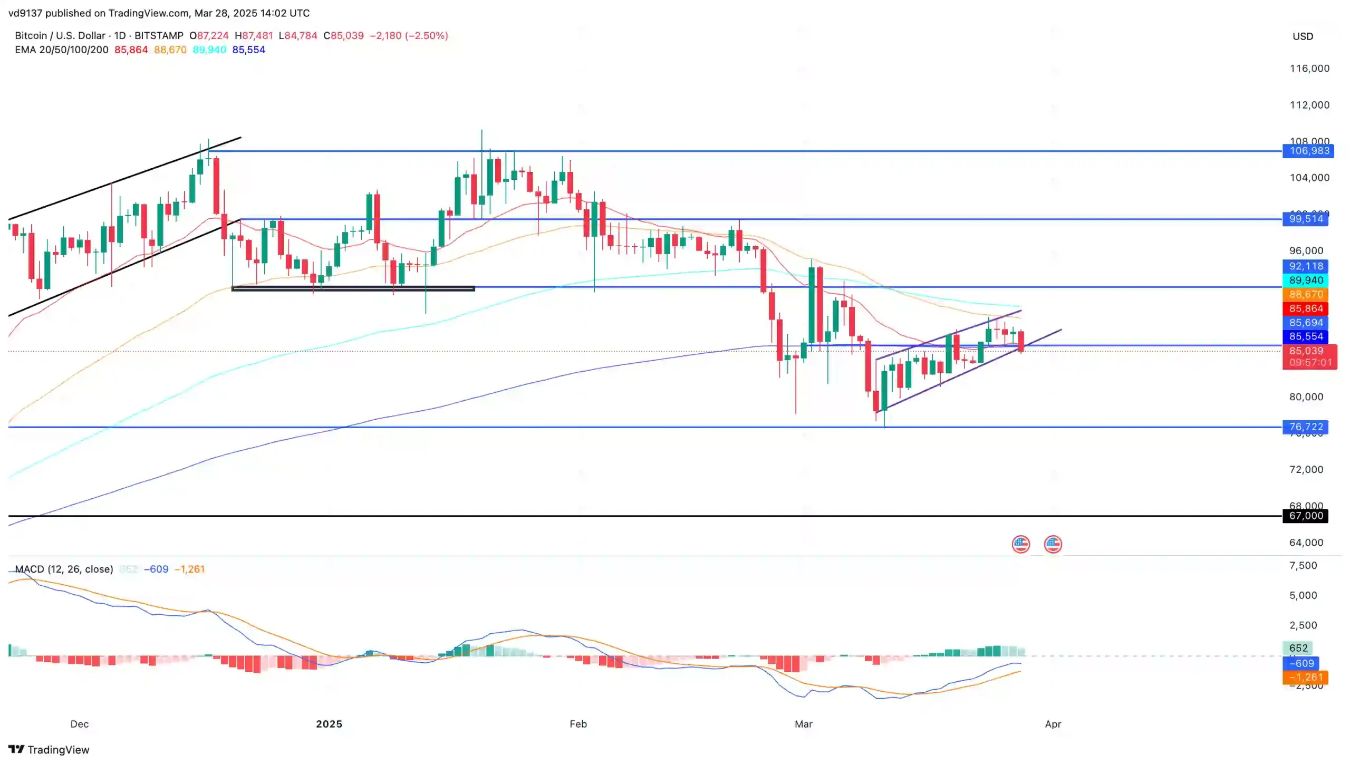Click the 85,694 blue axis label
Screen dimensions: 1350x764
click(1305, 323)
